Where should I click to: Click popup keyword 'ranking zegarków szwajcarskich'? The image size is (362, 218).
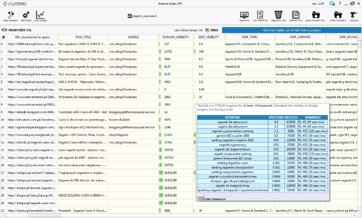click(x=232, y=167)
